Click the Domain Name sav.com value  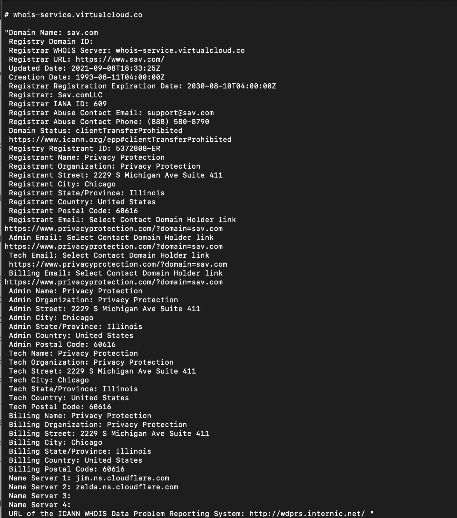point(82,33)
